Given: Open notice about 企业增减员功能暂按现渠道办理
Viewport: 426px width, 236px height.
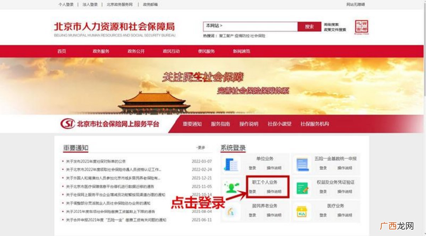Looking at the screenshot, I should [x=116, y=195].
